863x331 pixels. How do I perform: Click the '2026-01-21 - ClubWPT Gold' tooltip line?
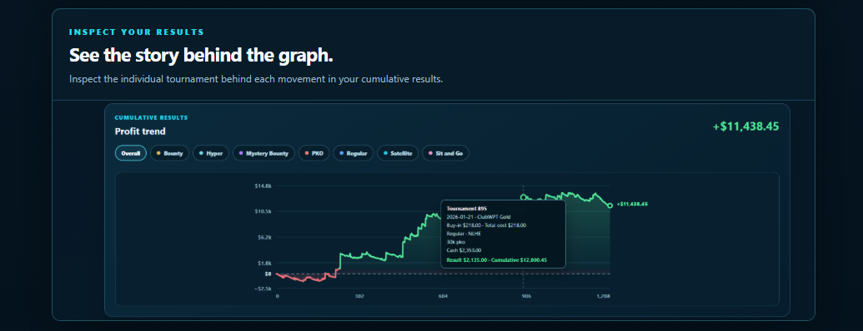[x=479, y=217]
